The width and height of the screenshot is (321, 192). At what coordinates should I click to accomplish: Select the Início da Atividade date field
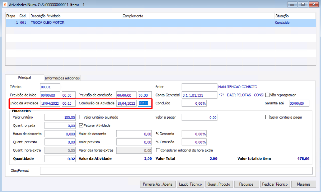(x=50, y=103)
